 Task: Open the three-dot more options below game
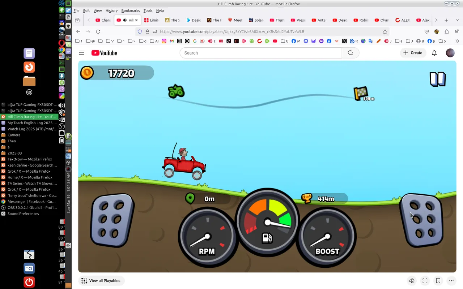[451, 281]
